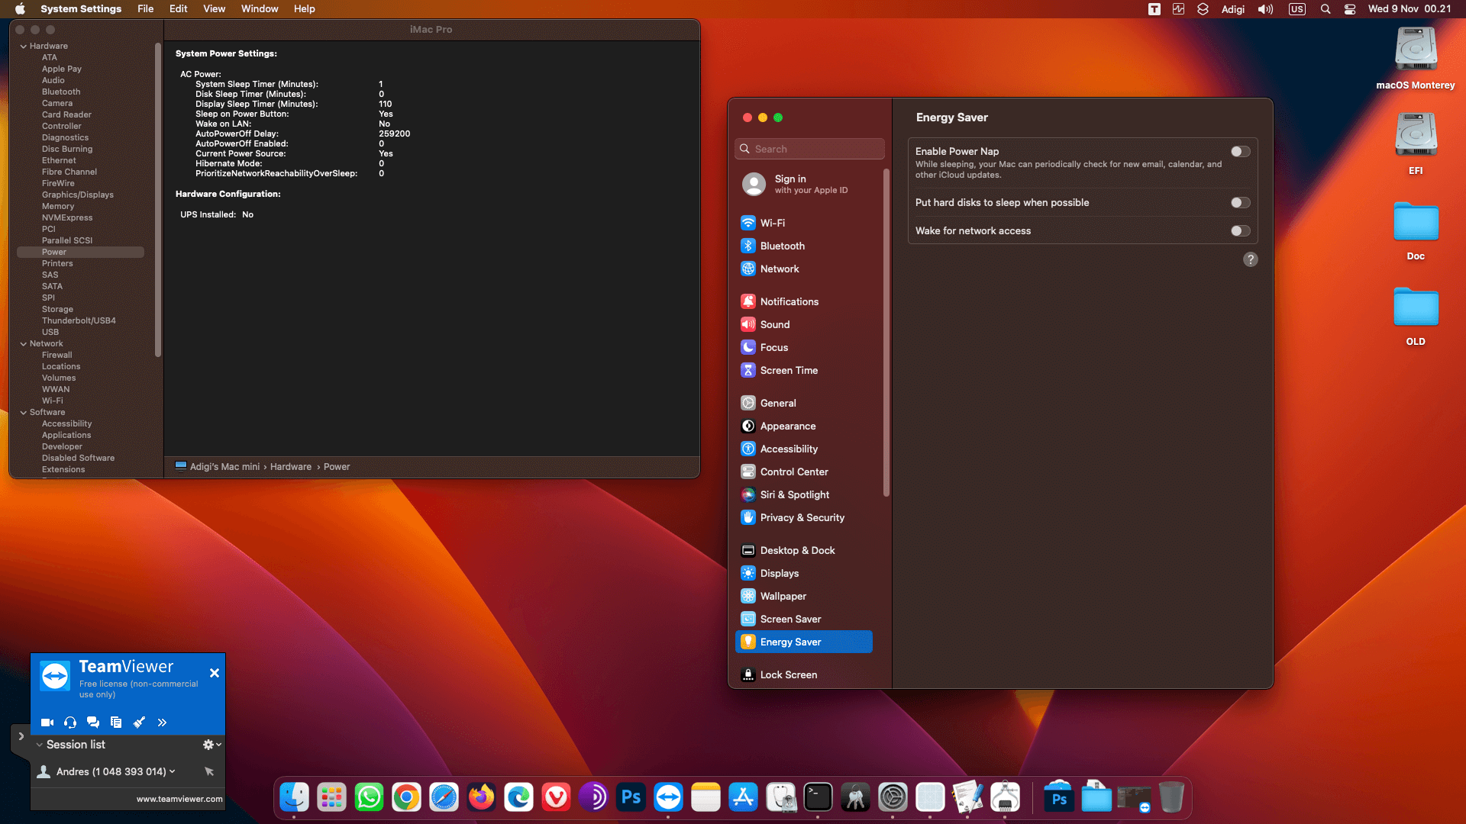This screenshot has height=824, width=1466.
Task: Open TeamViewer chat bubbles icon
Action: 93,722
